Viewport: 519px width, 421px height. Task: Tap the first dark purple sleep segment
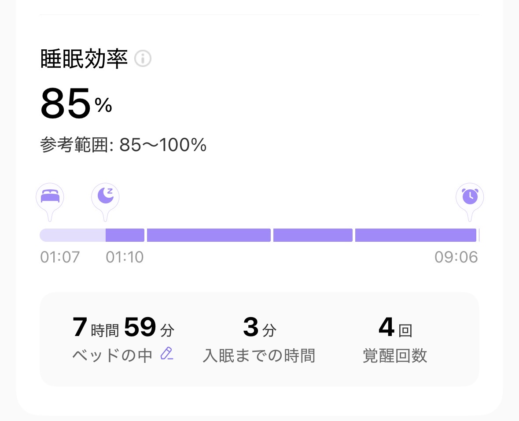click(125, 235)
